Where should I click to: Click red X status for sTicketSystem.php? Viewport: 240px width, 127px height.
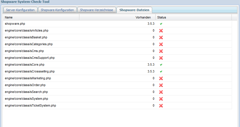161,106
